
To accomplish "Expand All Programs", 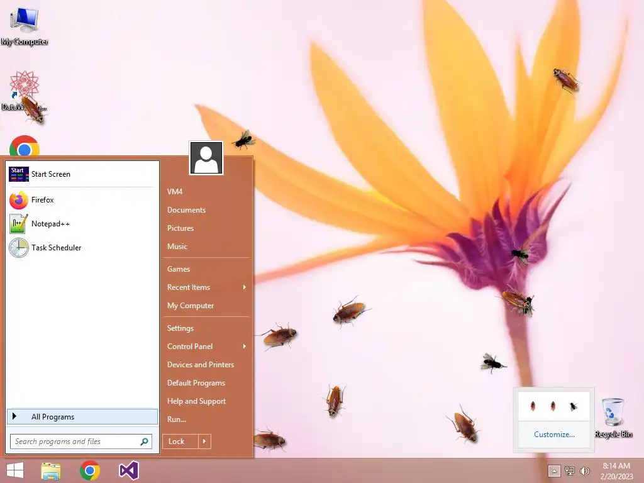I will (82, 417).
